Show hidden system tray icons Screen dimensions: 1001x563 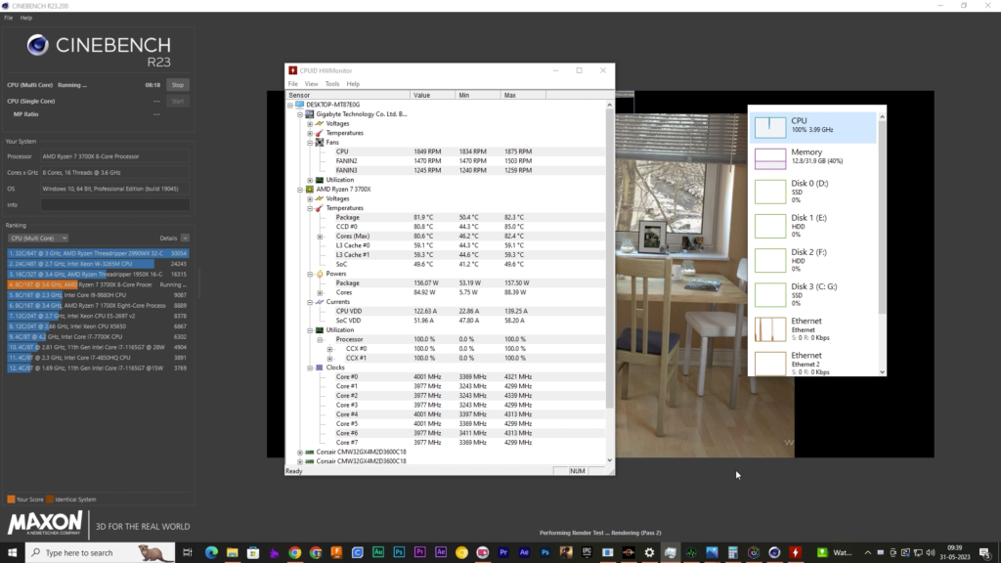pyautogui.click(x=868, y=553)
